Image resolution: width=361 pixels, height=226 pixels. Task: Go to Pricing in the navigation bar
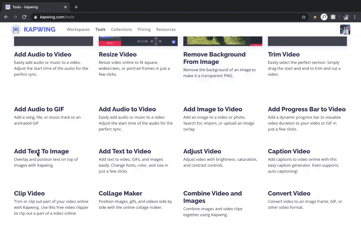pyautogui.click(x=144, y=29)
